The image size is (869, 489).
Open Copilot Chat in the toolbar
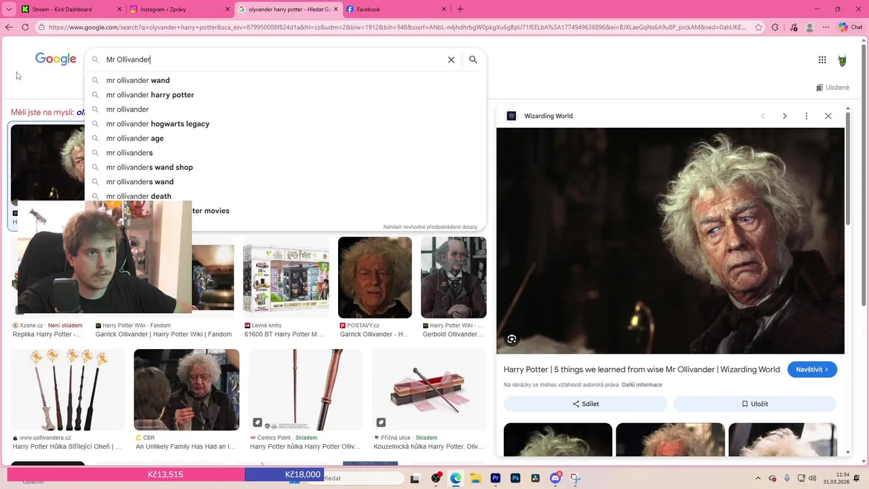tap(850, 27)
